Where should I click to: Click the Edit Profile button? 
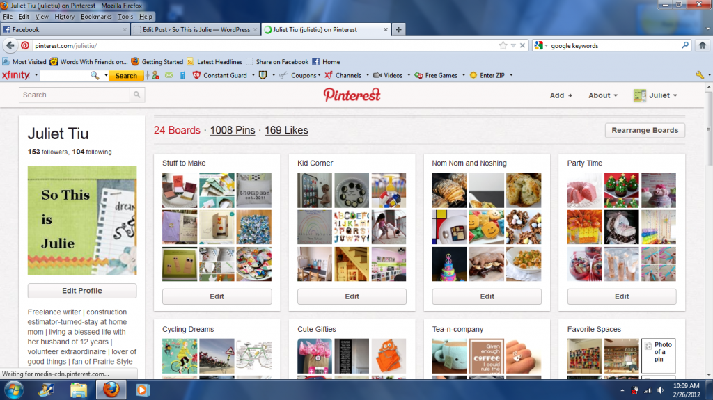pyautogui.click(x=82, y=291)
